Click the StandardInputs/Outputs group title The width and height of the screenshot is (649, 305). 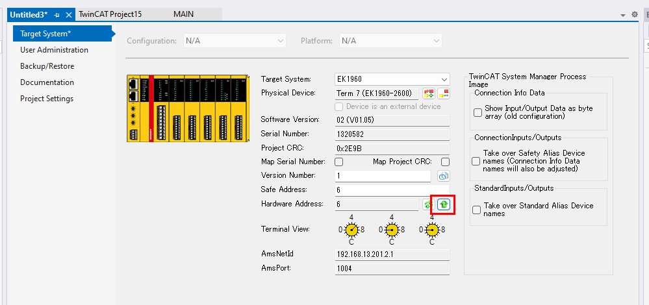514,188
